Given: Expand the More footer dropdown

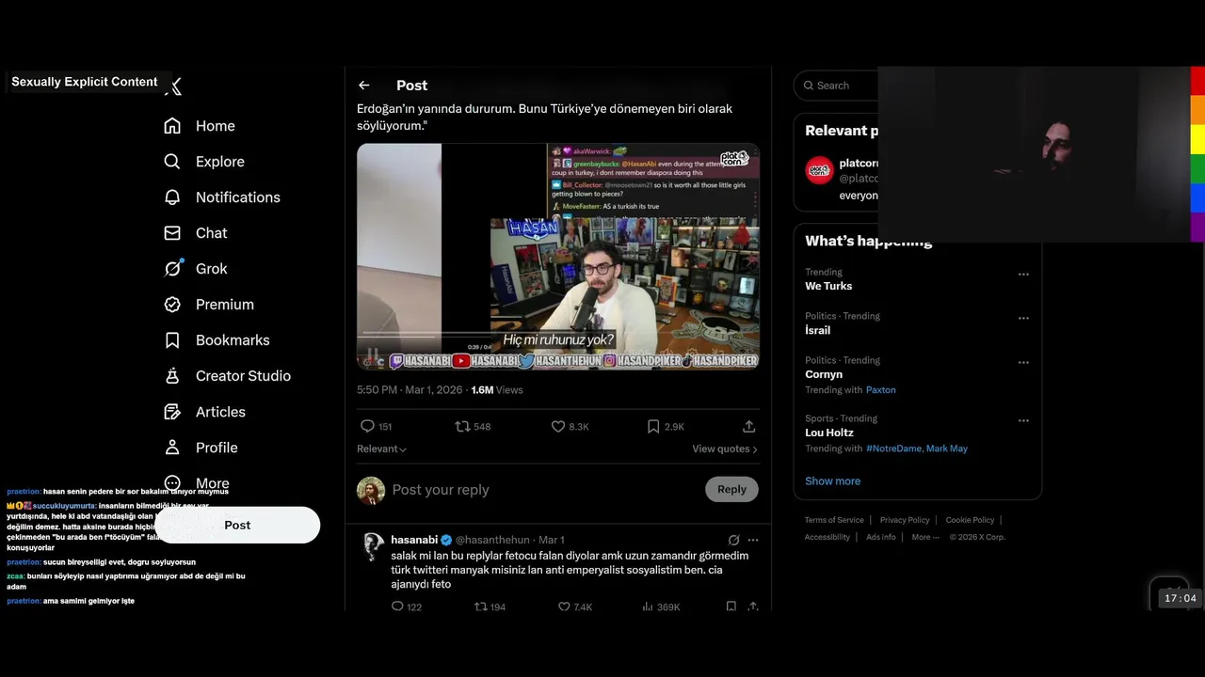Looking at the screenshot, I should (x=925, y=537).
